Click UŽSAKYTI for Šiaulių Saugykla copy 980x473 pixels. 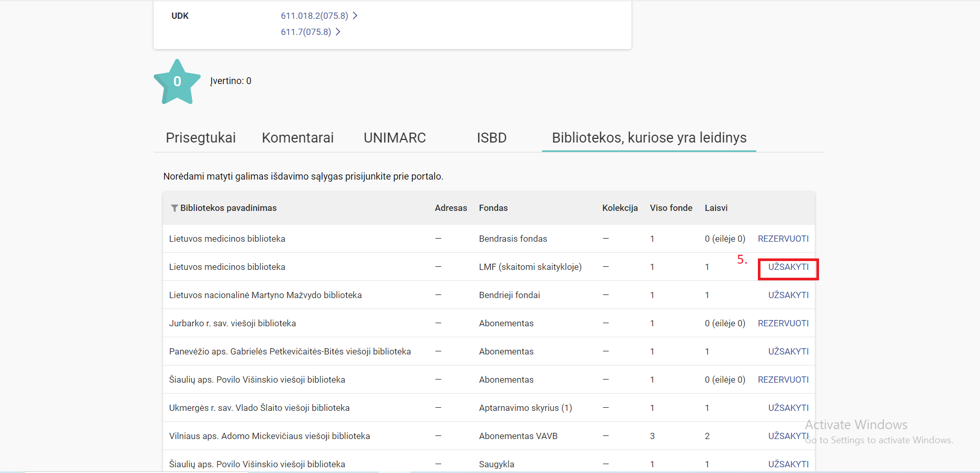788,464
